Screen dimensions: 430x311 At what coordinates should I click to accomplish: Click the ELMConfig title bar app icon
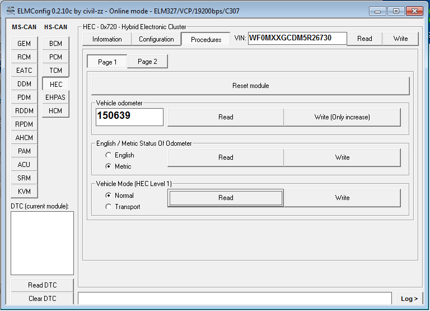pos(11,11)
